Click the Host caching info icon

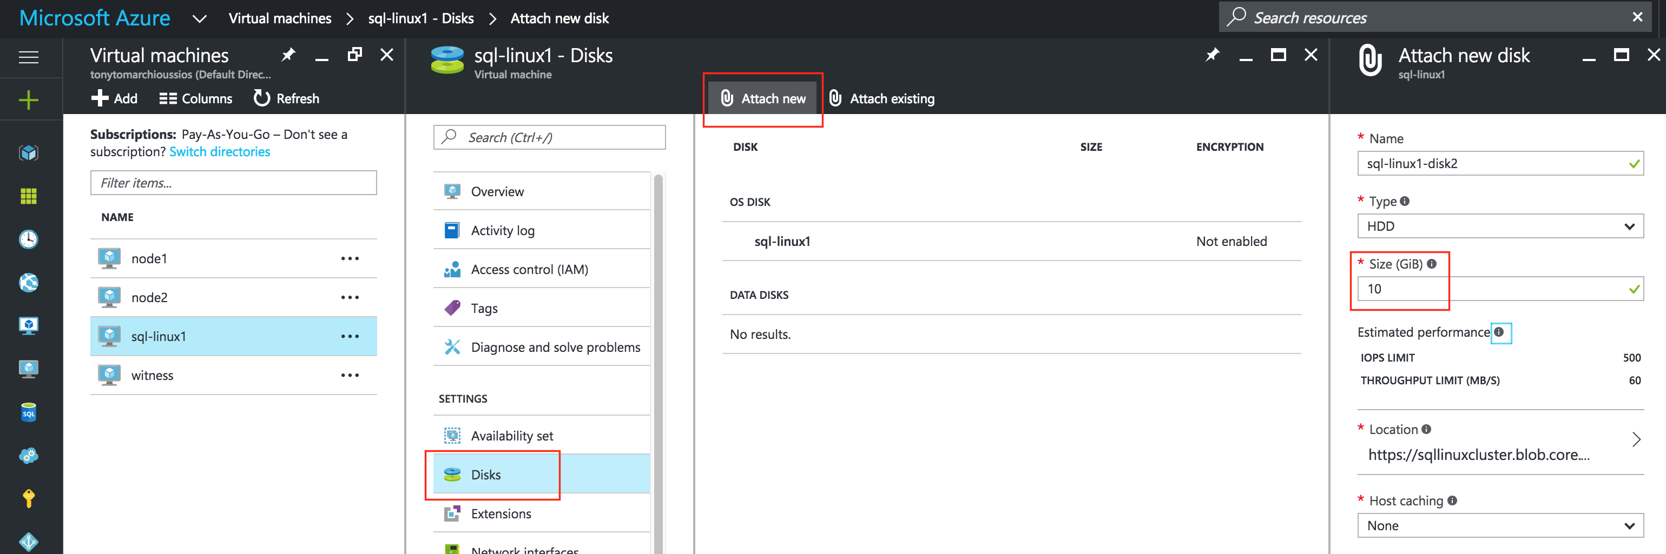pyautogui.click(x=1452, y=500)
